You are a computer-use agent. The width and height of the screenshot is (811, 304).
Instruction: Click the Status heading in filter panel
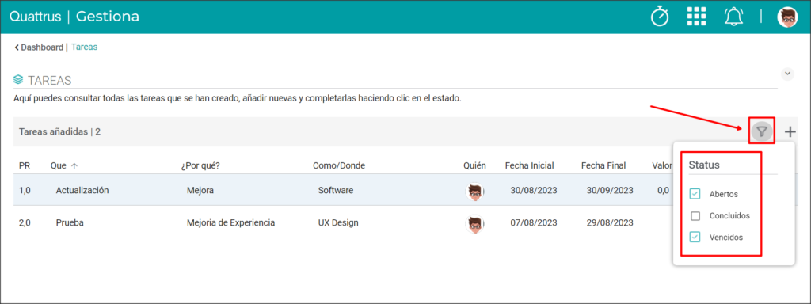coord(704,165)
